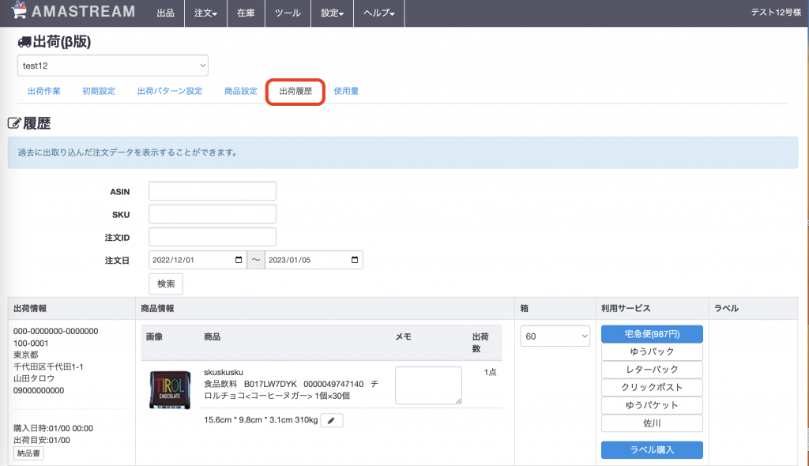Click the 購入日時:01/00 00:00 text

53,428
